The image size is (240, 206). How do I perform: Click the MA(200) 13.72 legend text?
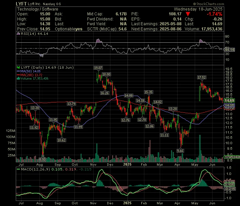(x=32, y=75)
